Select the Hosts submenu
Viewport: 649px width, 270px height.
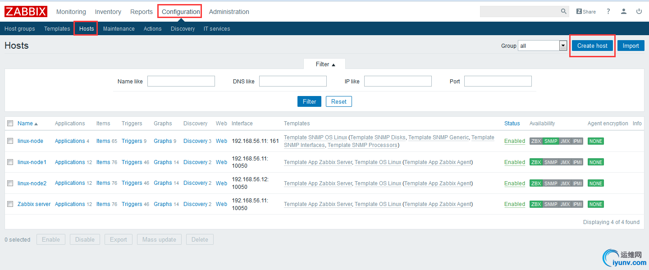click(87, 28)
